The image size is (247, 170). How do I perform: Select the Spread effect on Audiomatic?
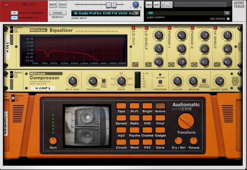(x=121, y=118)
